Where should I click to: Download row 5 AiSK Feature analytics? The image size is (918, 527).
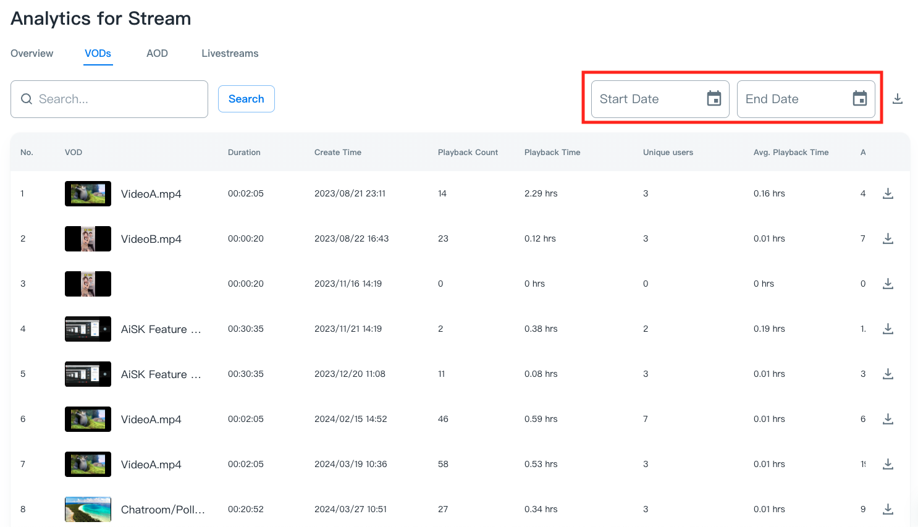coord(888,374)
